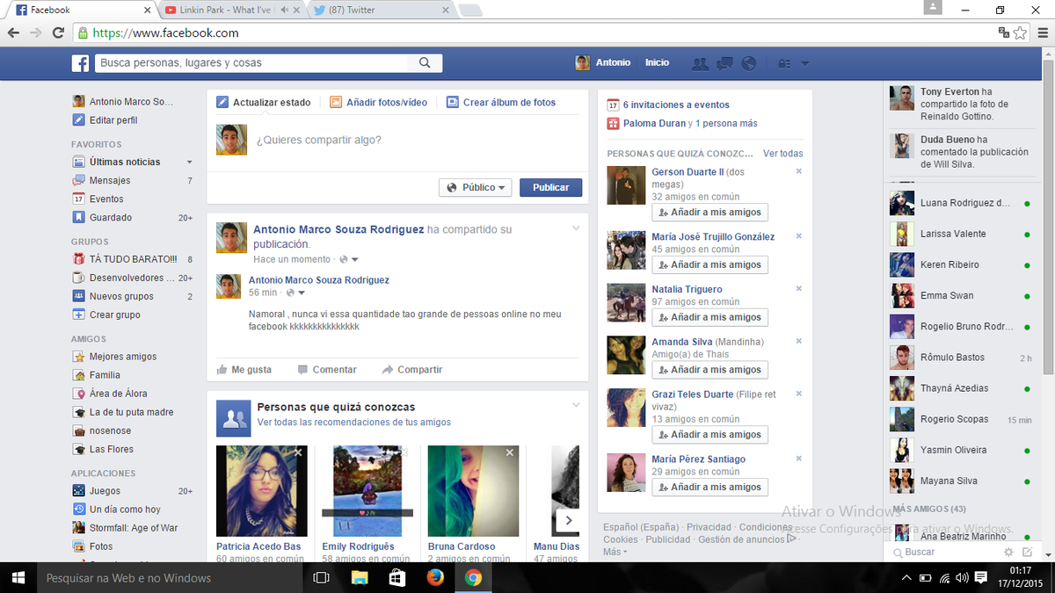Open 6 invitaciones a eventos
The height and width of the screenshot is (593, 1055).
[x=676, y=105]
